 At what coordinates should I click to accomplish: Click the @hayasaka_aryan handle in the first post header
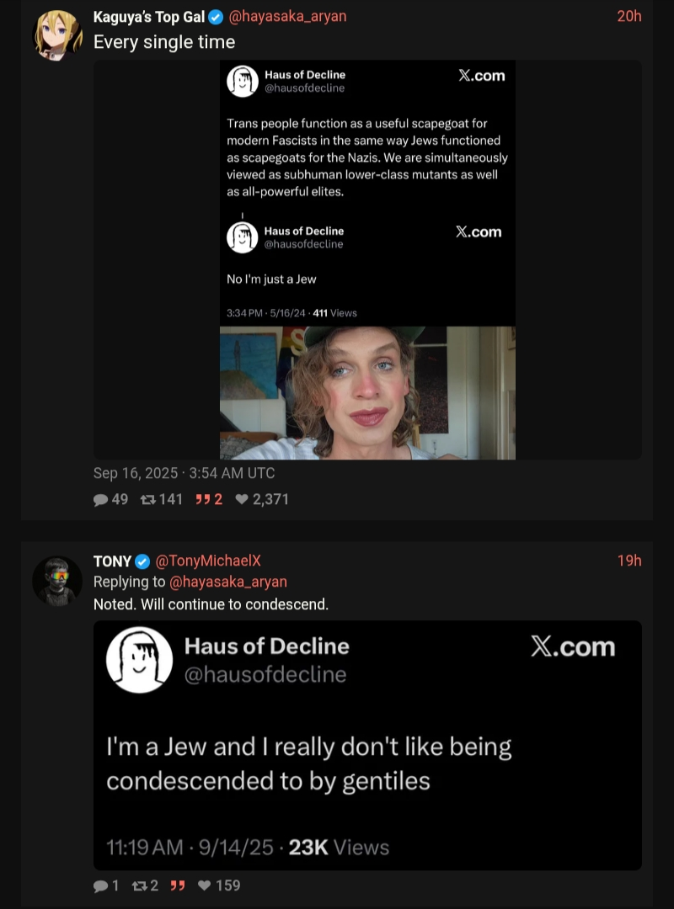(x=287, y=17)
